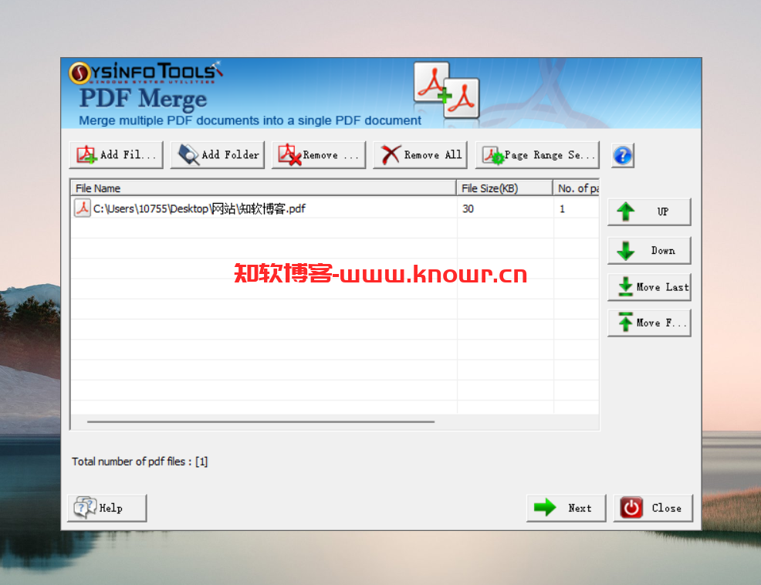Screen dimensions: 761x585
Task: Move file down with Down button
Action: (649, 251)
